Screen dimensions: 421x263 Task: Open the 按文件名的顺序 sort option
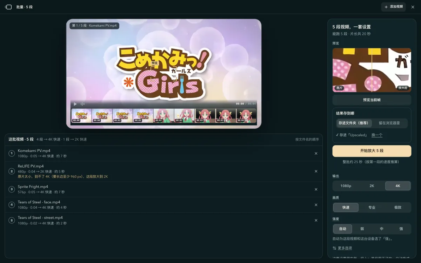click(307, 139)
